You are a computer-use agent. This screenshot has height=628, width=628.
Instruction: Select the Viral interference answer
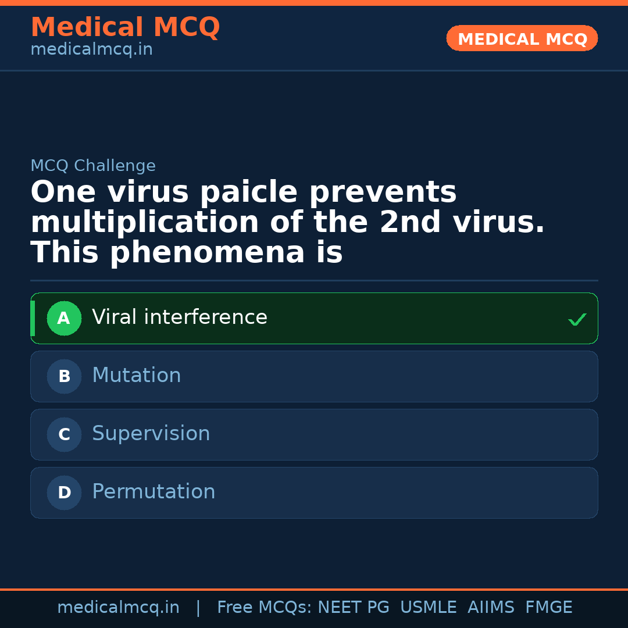[180, 317]
